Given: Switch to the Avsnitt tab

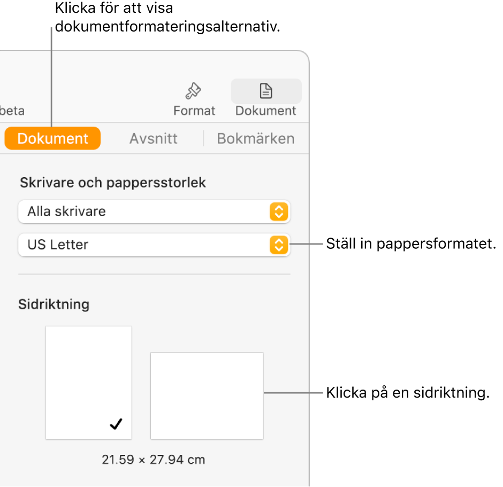Looking at the screenshot, I should (154, 139).
